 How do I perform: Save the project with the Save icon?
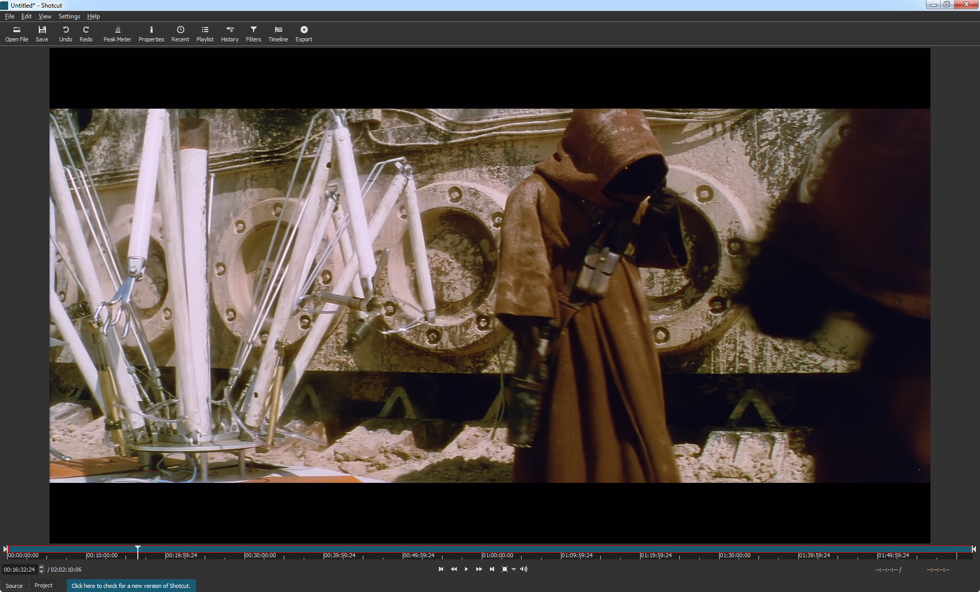click(42, 34)
